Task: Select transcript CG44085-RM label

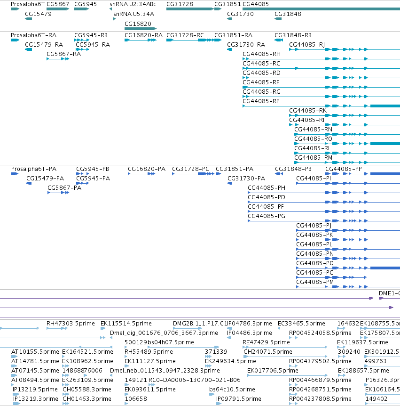Action: point(314,157)
